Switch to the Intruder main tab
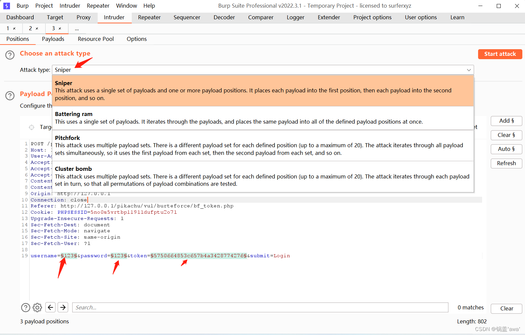 pos(114,17)
